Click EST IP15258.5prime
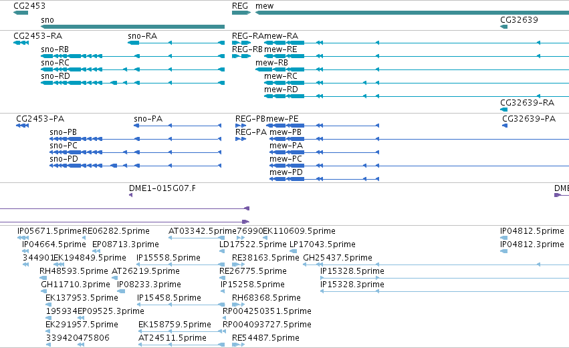 (253, 285)
